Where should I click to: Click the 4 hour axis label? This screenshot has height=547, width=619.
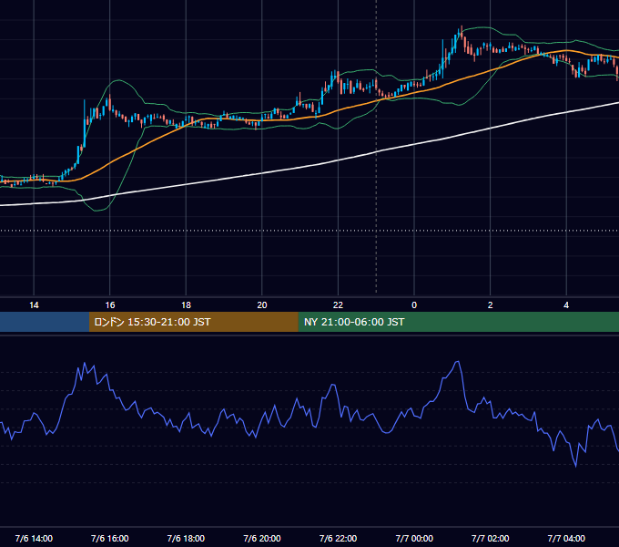tap(566, 305)
